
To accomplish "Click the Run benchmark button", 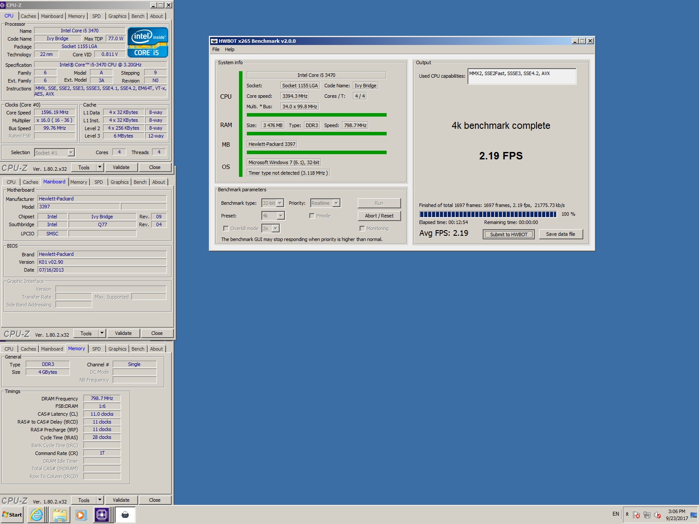I will pos(379,203).
